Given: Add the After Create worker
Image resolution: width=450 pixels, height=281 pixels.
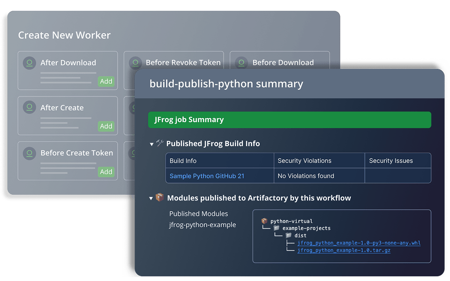Looking at the screenshot, I should click(x=106, y=126).
